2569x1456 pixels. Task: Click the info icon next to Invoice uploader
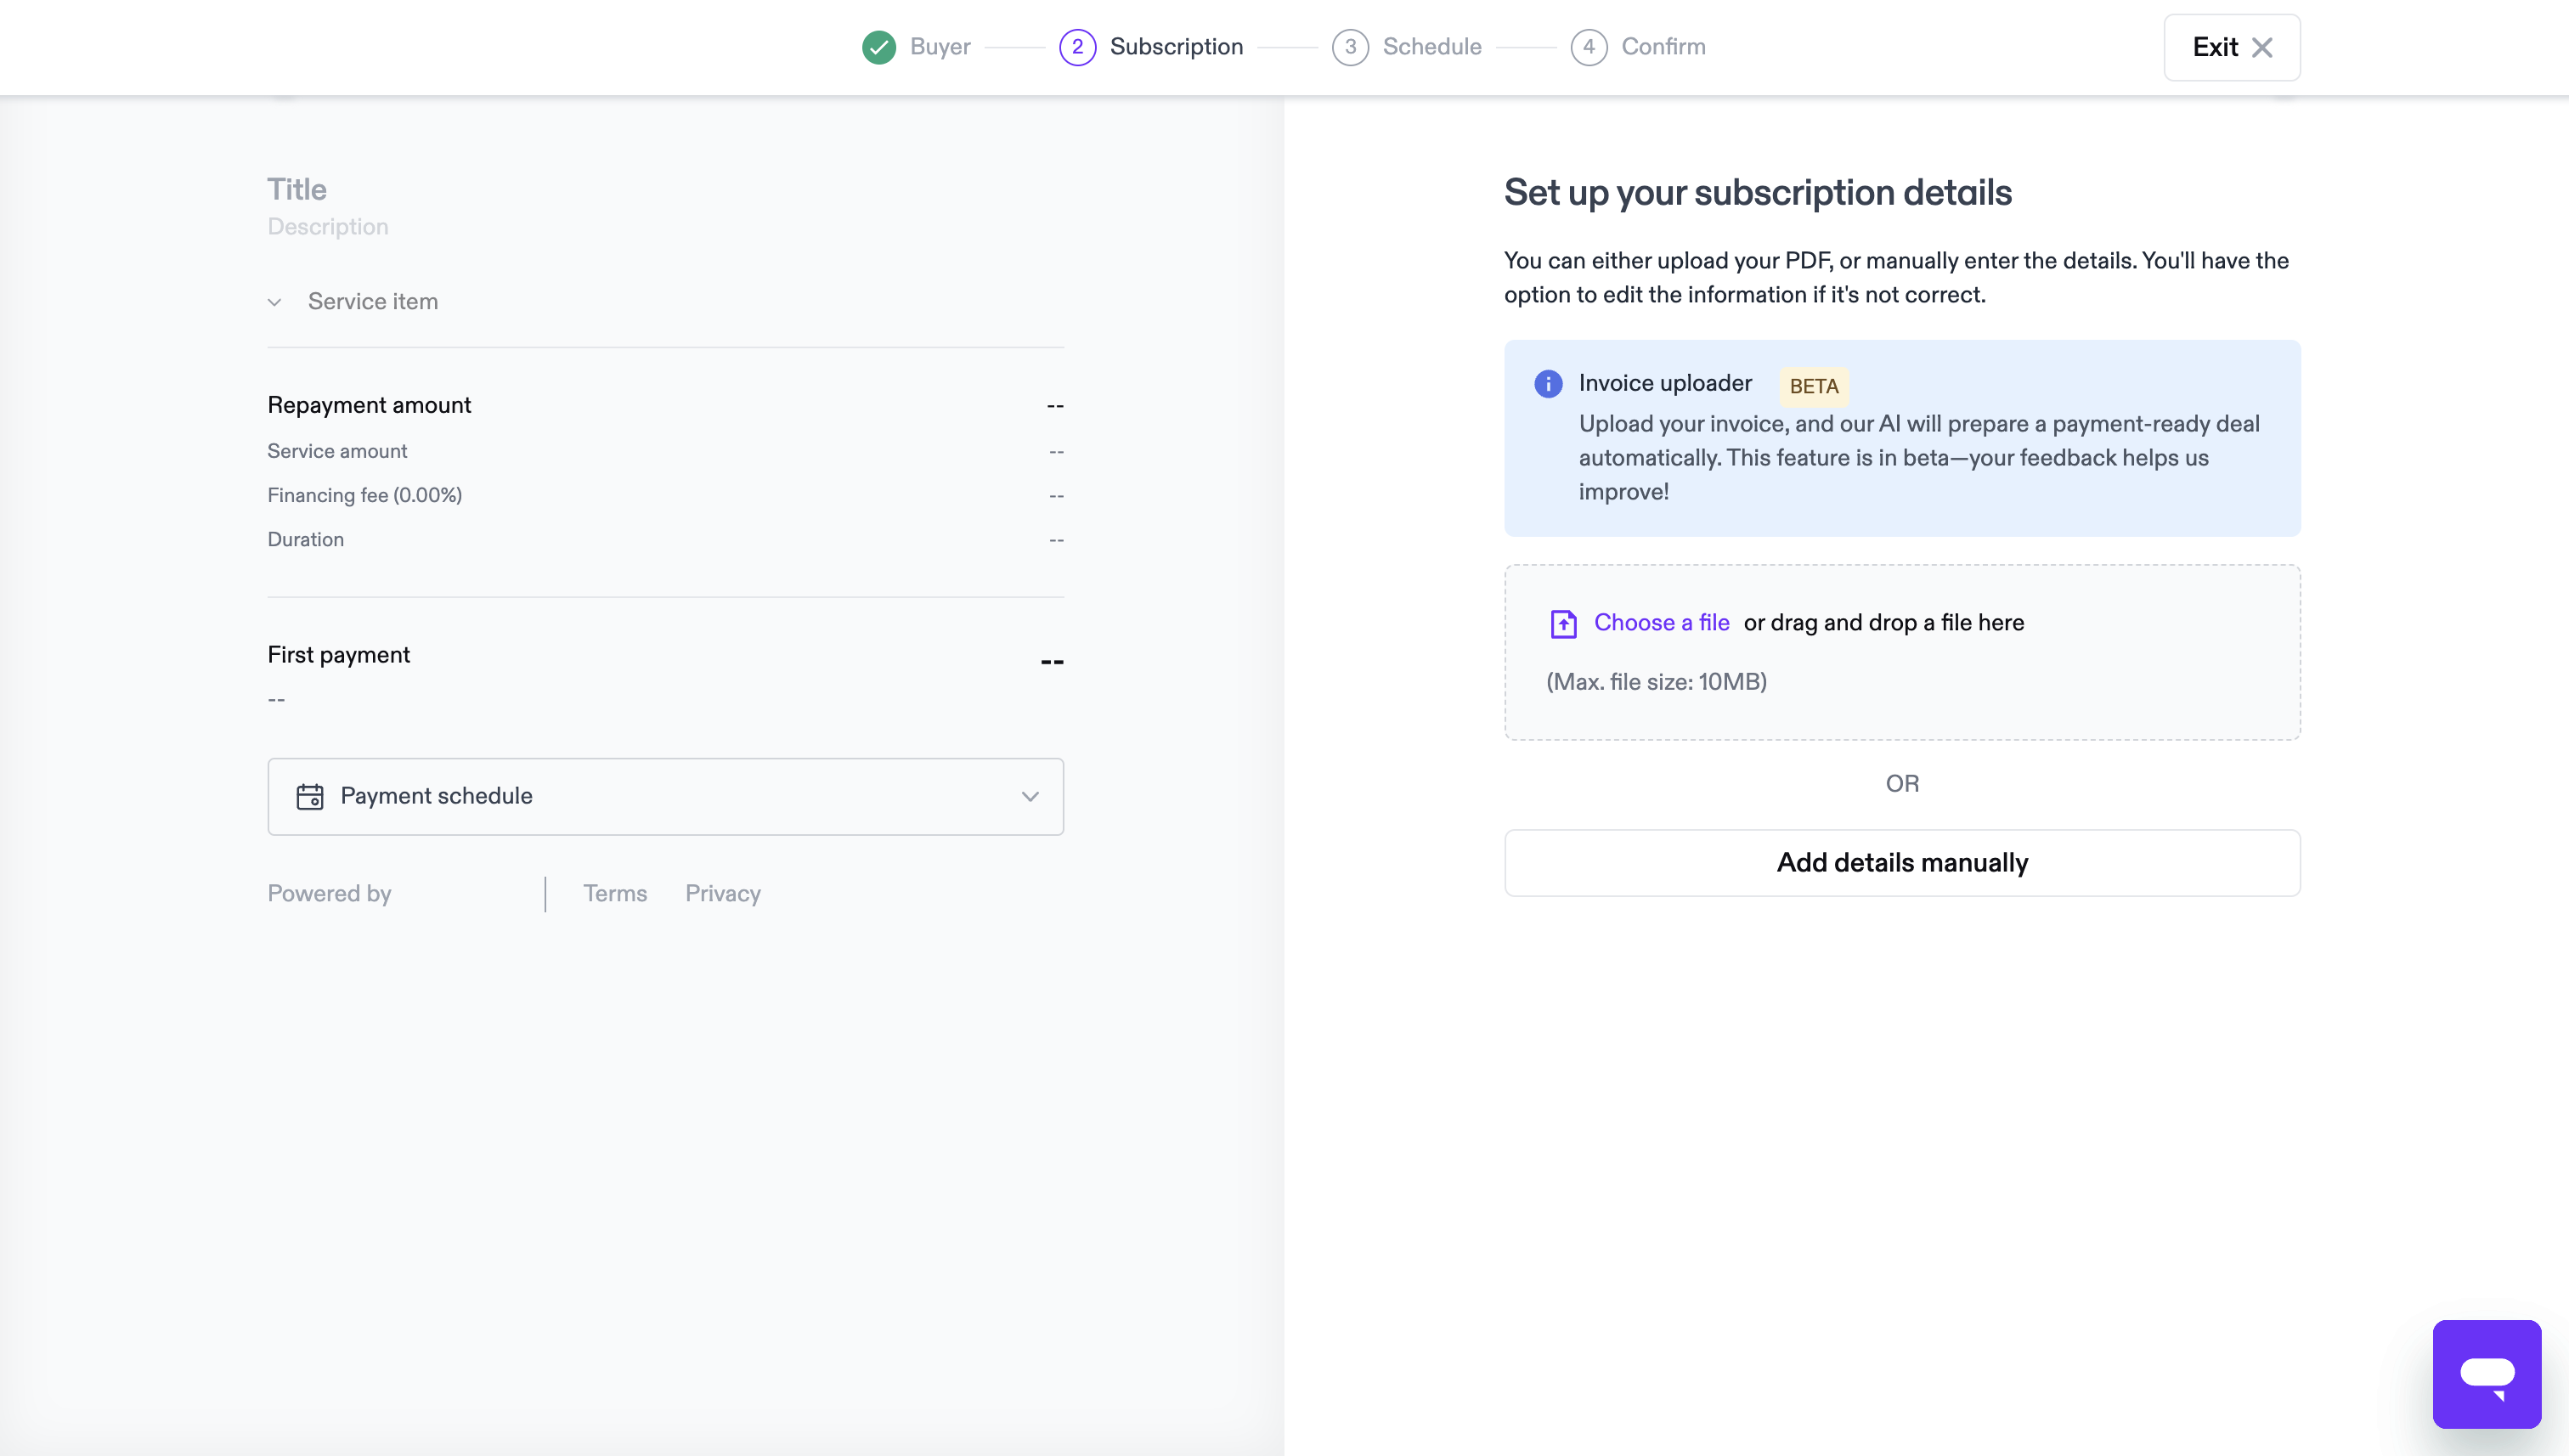[1548, 384]
